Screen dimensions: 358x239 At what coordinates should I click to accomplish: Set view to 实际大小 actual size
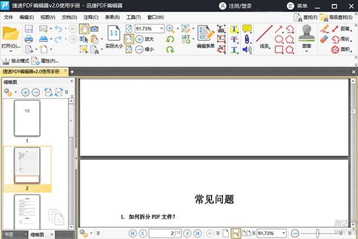click(x=114, y=37)
